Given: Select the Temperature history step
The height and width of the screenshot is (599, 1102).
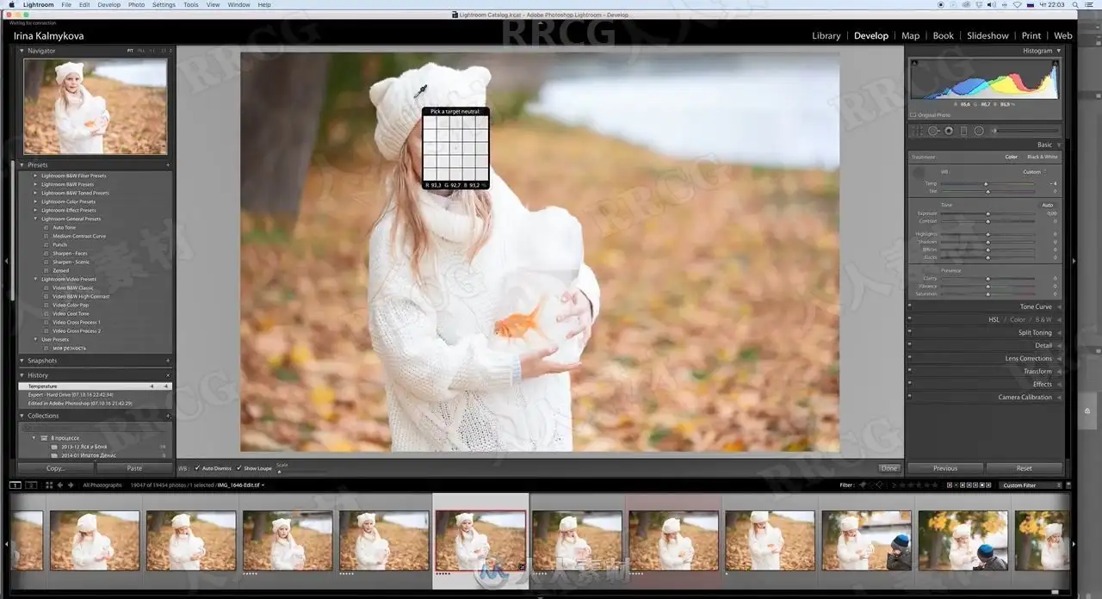Looking at the screenshot, I should 95,386.
